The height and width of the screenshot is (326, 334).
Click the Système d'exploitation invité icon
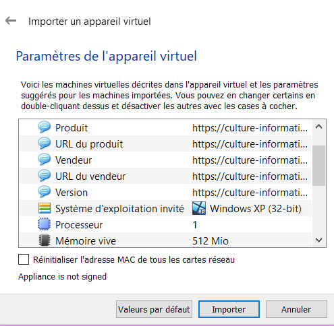coord(45,208)
